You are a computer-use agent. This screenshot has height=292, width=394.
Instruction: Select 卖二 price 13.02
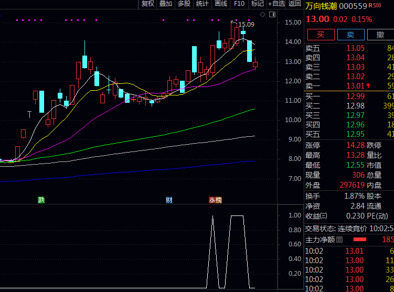tap(355, 77)
